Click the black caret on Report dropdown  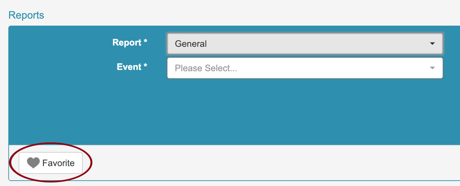pyautogui.click(x=432, y=44)
